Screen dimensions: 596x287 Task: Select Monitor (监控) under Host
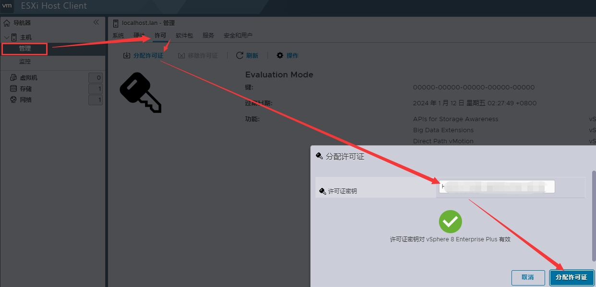[25, 62]
